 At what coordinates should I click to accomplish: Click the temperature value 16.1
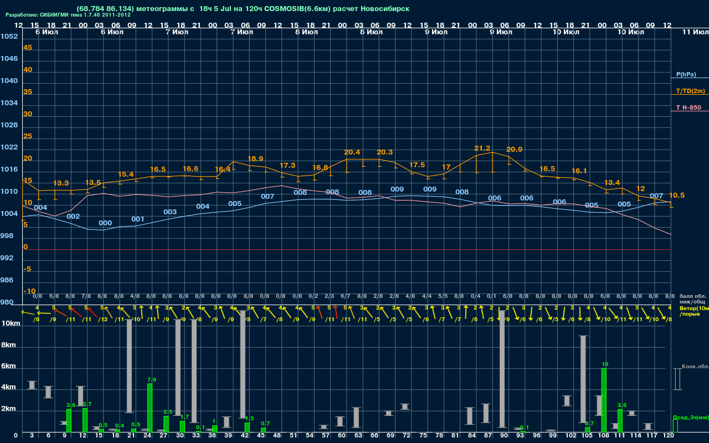pos(579,171)
